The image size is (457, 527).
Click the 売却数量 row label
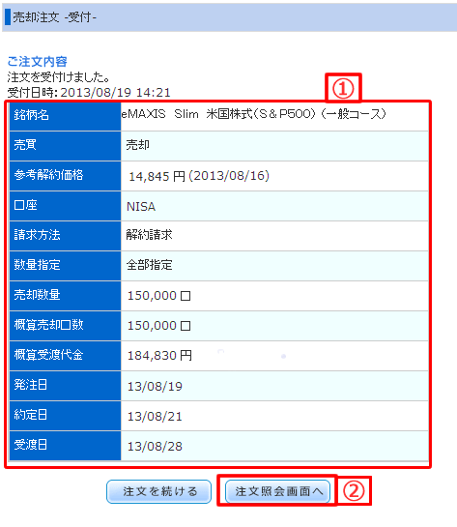coord(38,295)
